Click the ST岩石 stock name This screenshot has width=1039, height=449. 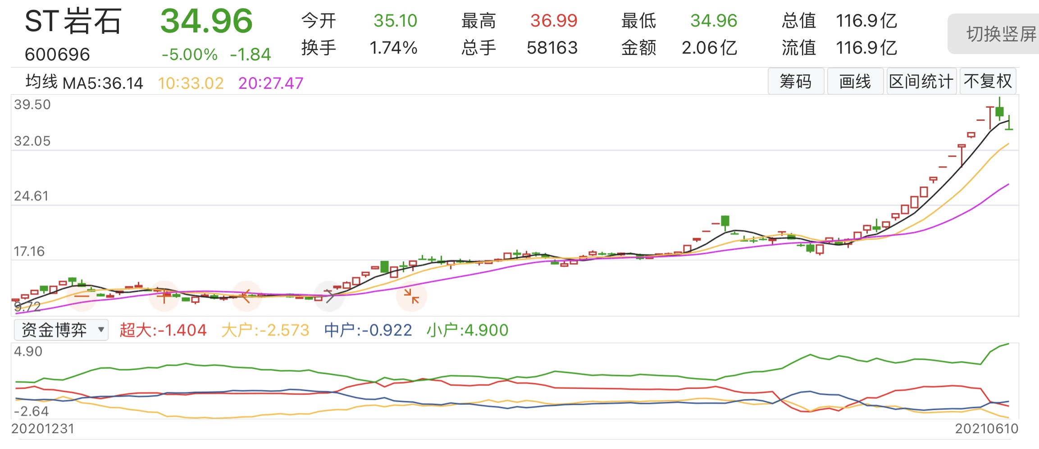pos(73,21)
